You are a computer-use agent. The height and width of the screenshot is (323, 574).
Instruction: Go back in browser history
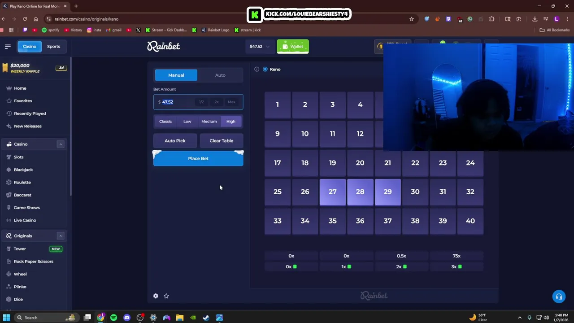pyautogui.click(x=4, y=19)
